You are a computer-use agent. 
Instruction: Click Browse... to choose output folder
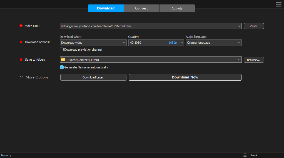click(253, 60)
